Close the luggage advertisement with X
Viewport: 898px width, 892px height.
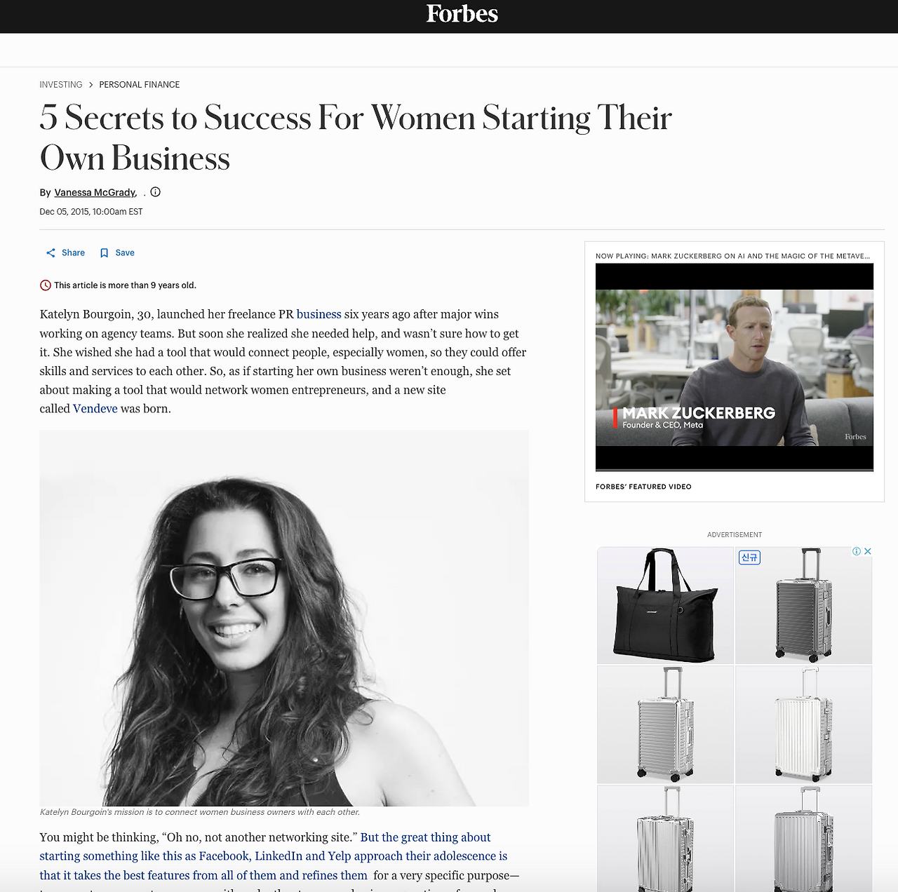click(868, 551)
